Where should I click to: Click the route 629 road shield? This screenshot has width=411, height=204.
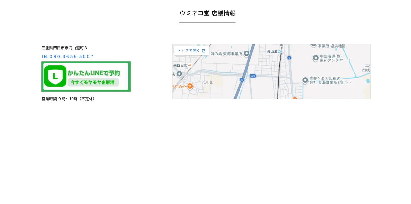[x=253, y=76]
